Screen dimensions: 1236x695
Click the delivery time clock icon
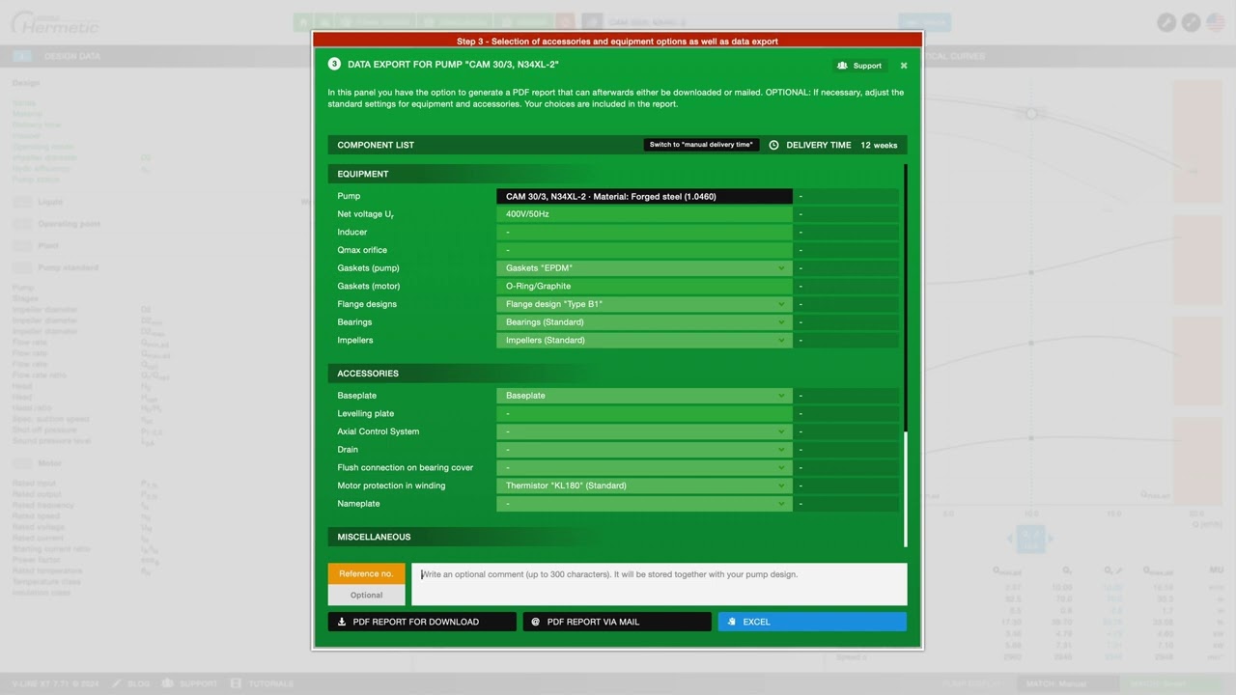(773, 145)
